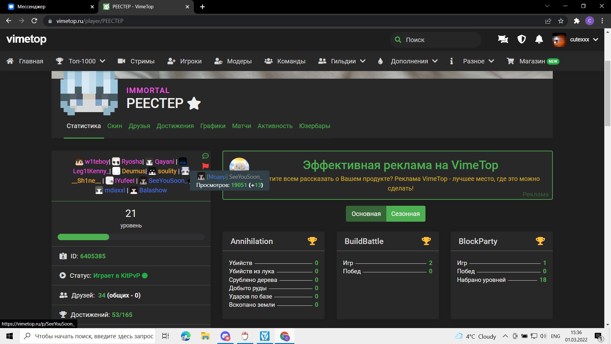This screenshot has height=344, width=611.
Task: Open the Модеры menu item
Action: (233, 61)
